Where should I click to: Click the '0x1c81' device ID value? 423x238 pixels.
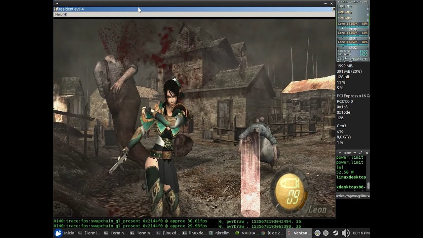pos(343,107)
